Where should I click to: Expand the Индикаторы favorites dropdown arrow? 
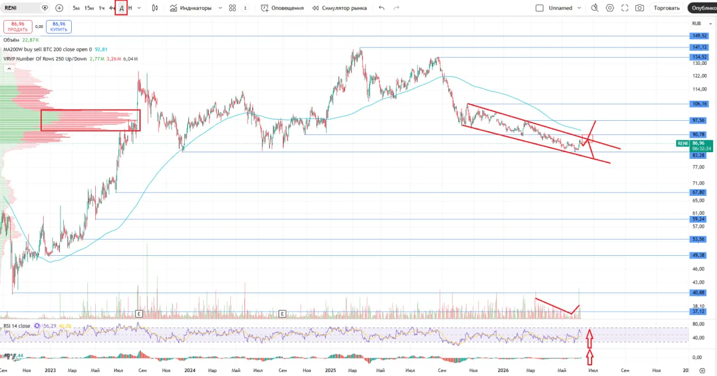tap(220, 8)
